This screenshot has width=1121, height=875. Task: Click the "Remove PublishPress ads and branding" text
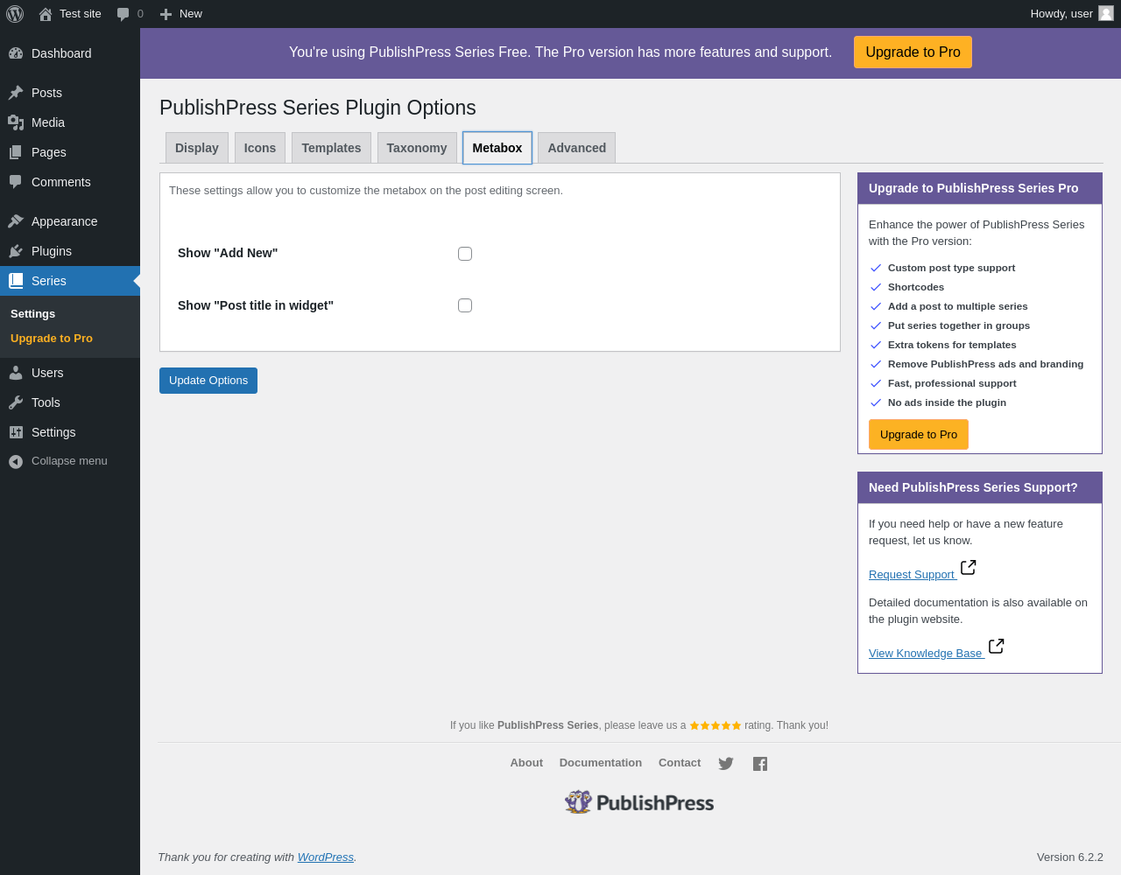click(986, 364)
